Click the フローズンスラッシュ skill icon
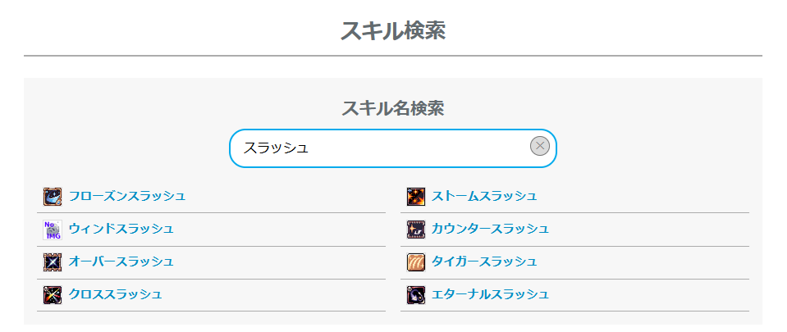This screenshot has width=787, height=332. pos(53,197)
